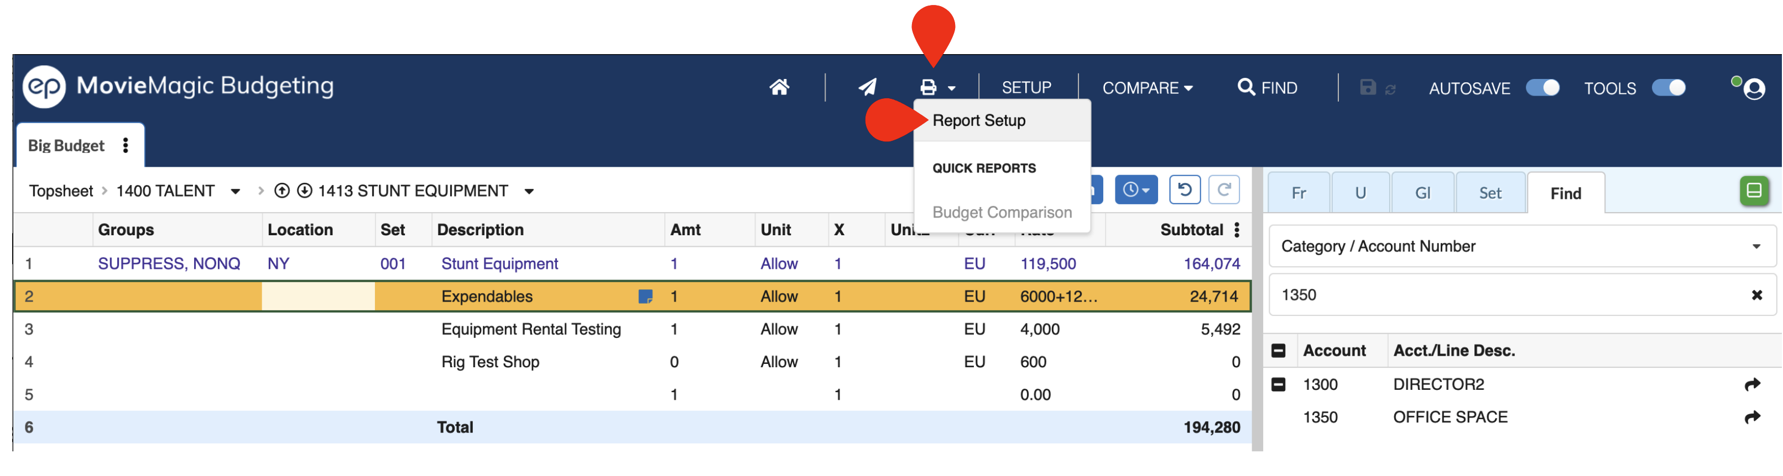Viewport: 1783px width, 476px height.
Task: Click the redo button
Action: coord(1224,190)
